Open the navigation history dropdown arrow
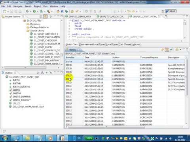The height and width of the screenshot is (142, 190). (137, 11)
